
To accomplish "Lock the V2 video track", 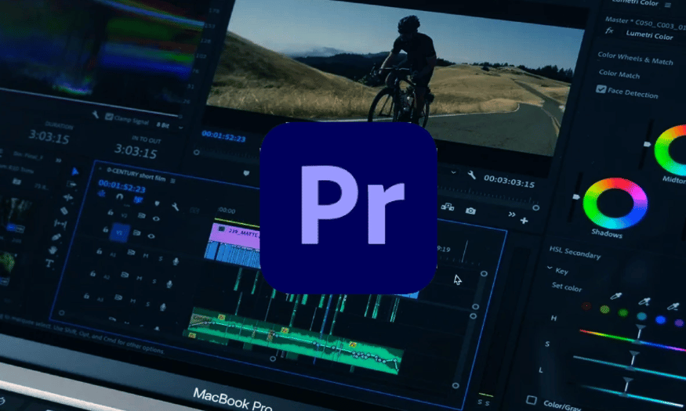I will [111, 212].
